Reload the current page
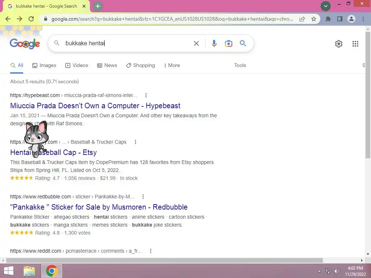Viewport: 371px width, 278px height. 31,19
